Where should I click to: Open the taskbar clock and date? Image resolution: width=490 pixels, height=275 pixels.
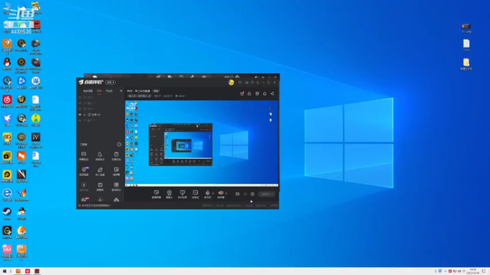(473, 271)
